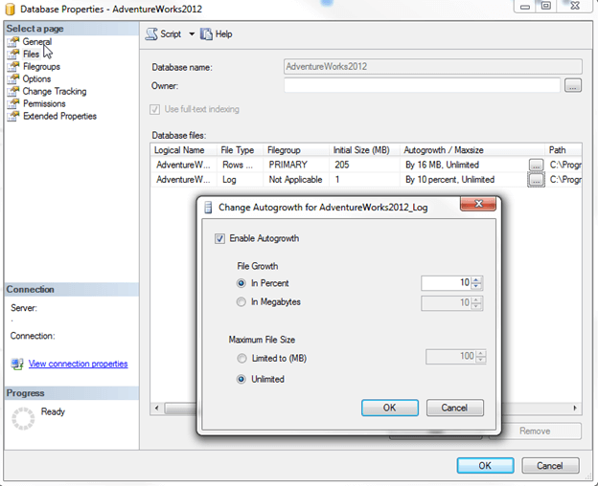Toggle Enable Autogrowth checkbox
This screenshot has width=598, height=486.
pos(219,238)
